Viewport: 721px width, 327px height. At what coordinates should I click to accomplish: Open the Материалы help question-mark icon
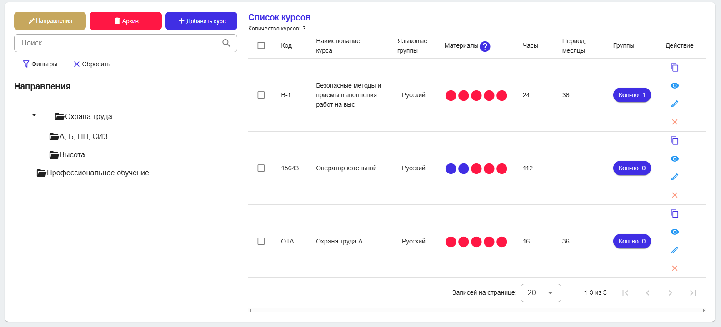[485, 46]
